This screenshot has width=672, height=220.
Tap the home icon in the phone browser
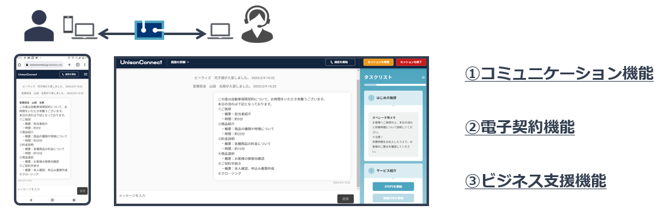tap(19, 64)
